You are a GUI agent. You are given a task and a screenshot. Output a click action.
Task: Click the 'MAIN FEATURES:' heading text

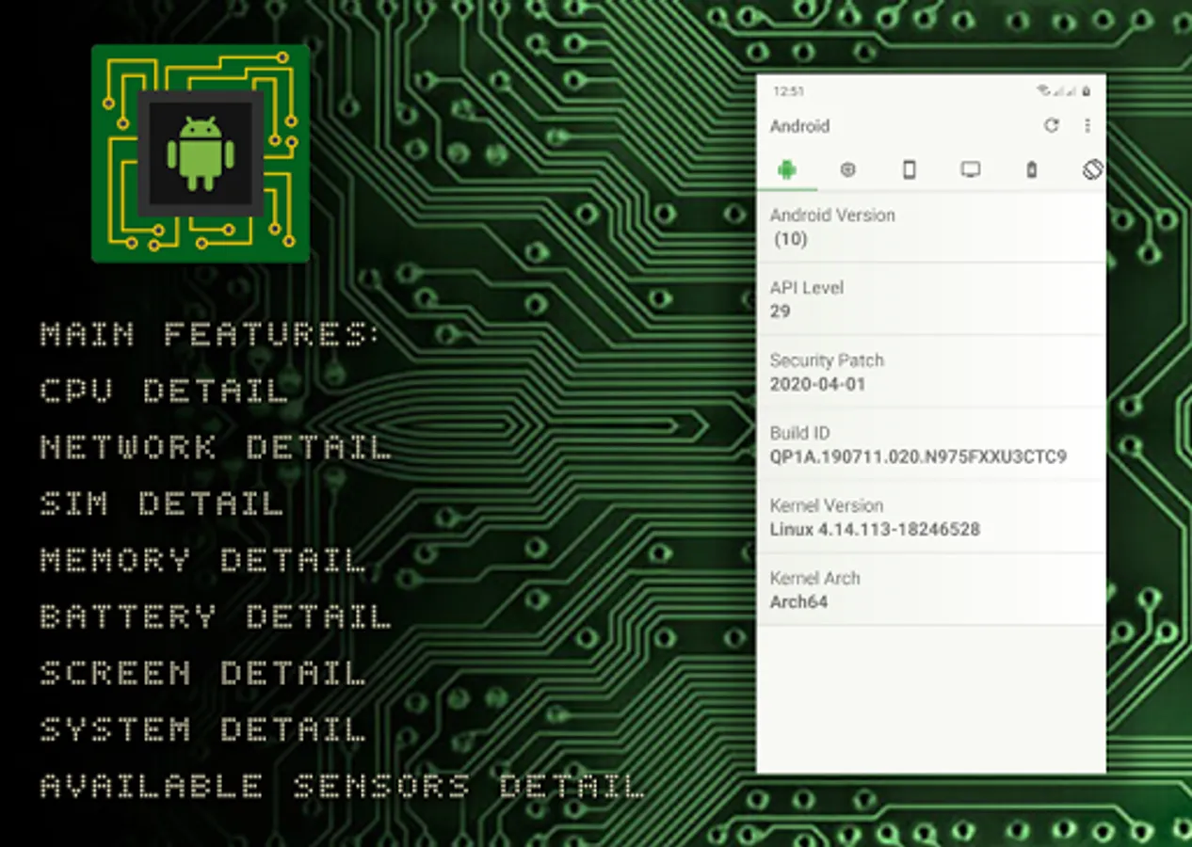click(210, 334)
